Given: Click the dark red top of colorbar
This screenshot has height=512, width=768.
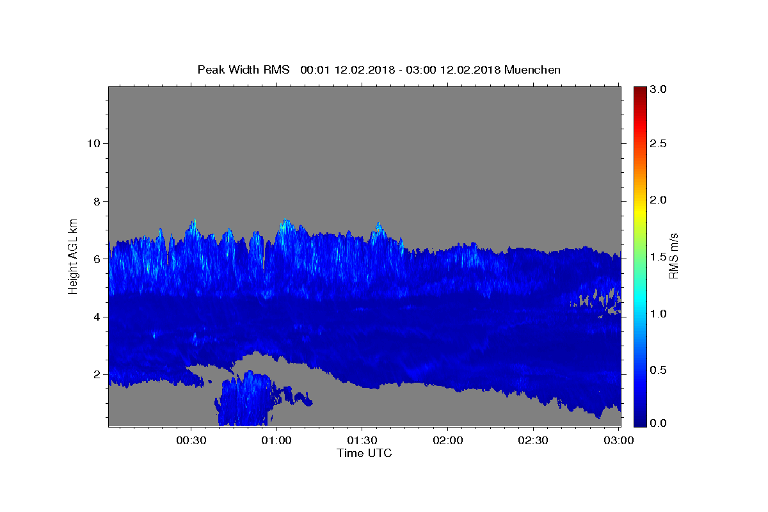Looking at the screenshot, I should tap(640, 91).
